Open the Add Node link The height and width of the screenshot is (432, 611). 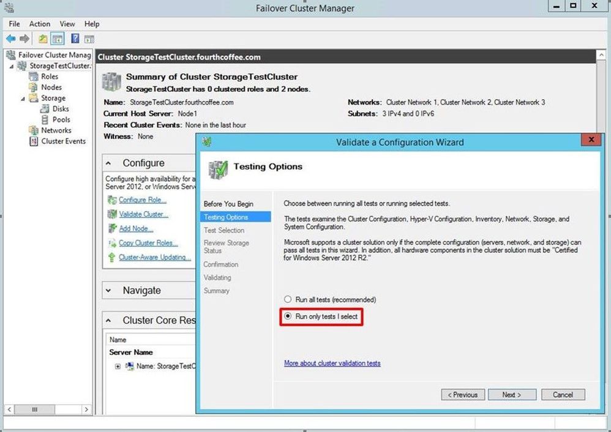136,228
